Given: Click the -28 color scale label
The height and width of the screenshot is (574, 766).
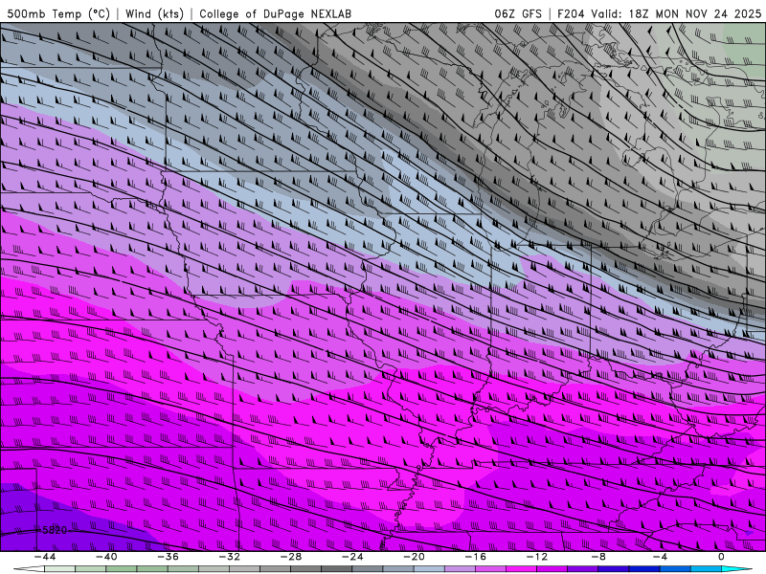Looking at the screenshot, I should pyautogui.click(x=291, y=557).
